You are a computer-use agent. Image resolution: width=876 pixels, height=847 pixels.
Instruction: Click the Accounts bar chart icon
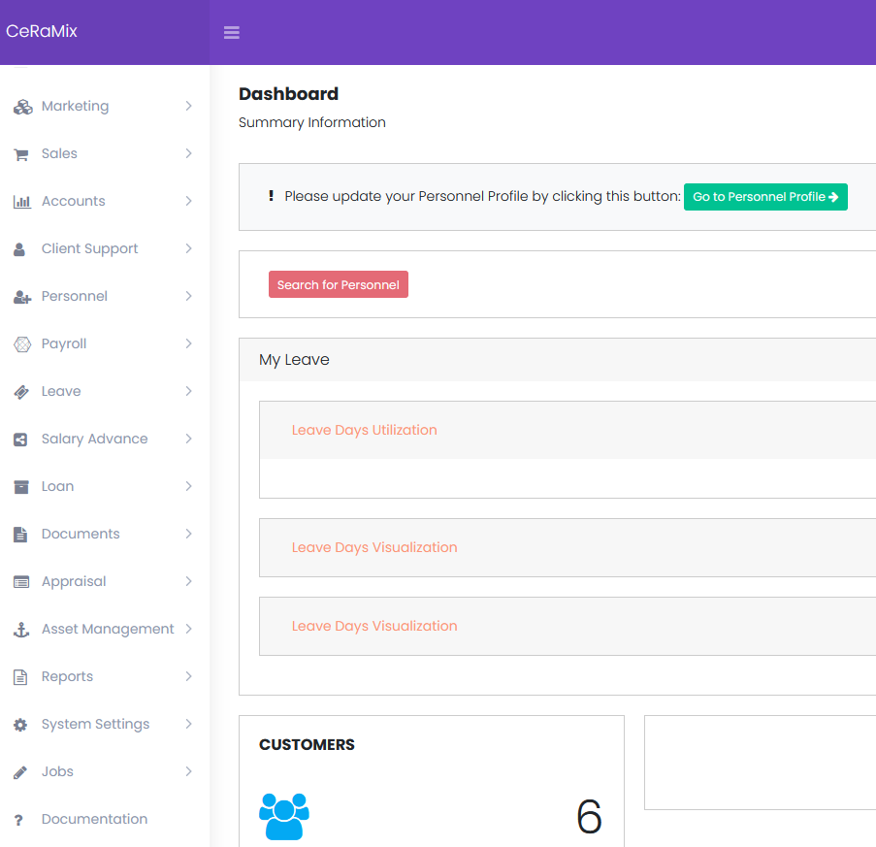point(21,202)
